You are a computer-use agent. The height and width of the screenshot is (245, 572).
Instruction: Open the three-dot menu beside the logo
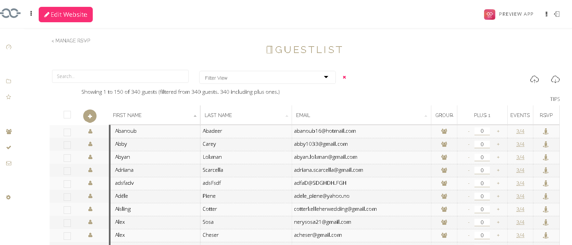31,14
